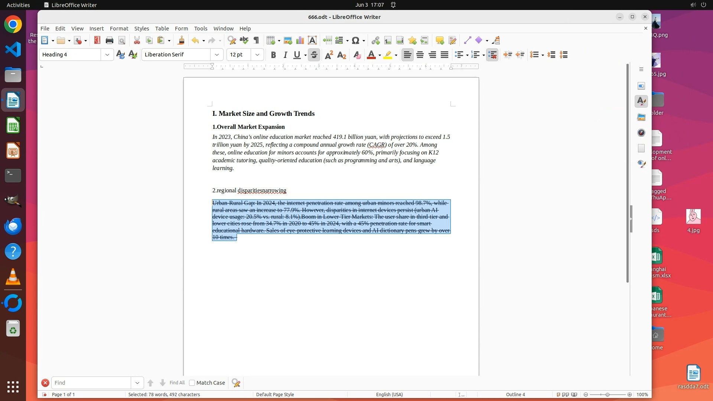This screenshot has width=713, height=401.
Task: Toggle Bold formatting on selection
Action: click(x=273, y=55)
